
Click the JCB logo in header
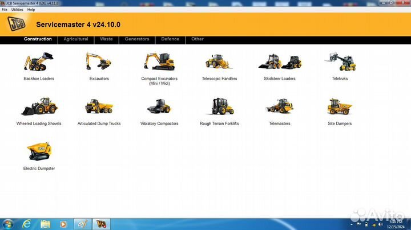click(17, 24)
